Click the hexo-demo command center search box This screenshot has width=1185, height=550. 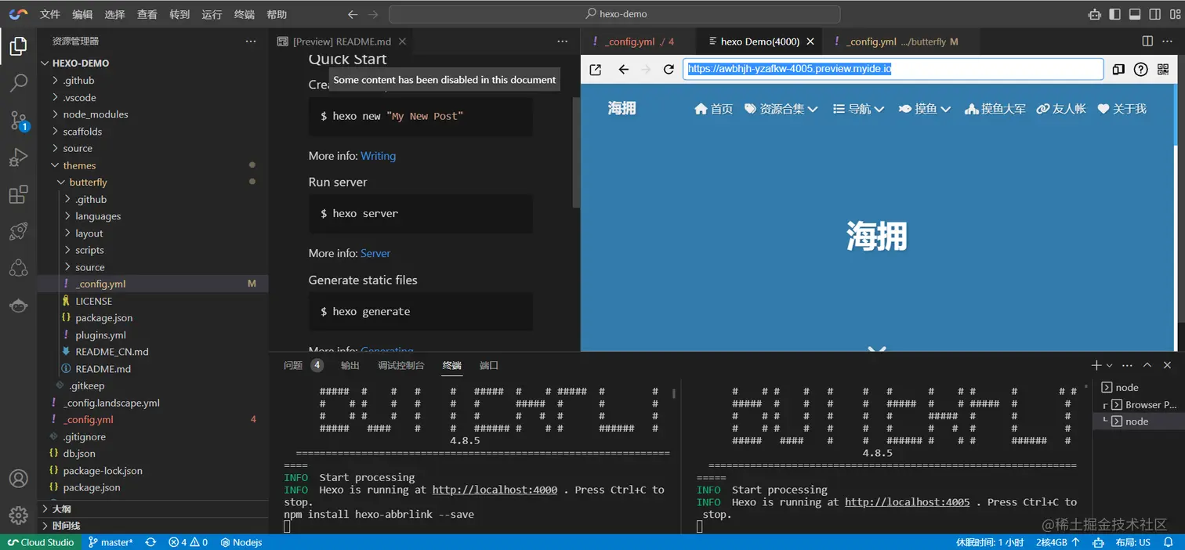614,14
